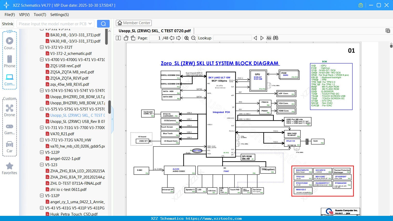
Task: Switch to the Member Center tab
Action: coord(134,23)
